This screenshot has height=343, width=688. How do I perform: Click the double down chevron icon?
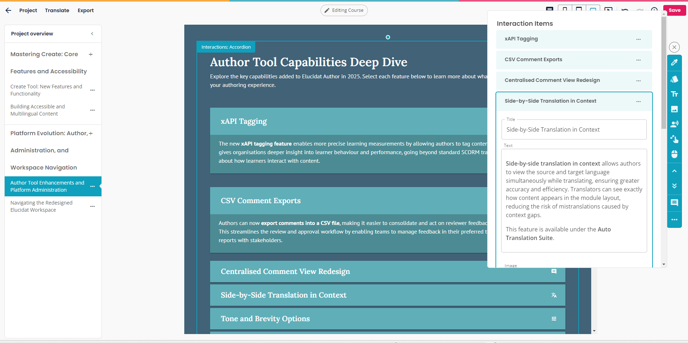tap(674, 186)
